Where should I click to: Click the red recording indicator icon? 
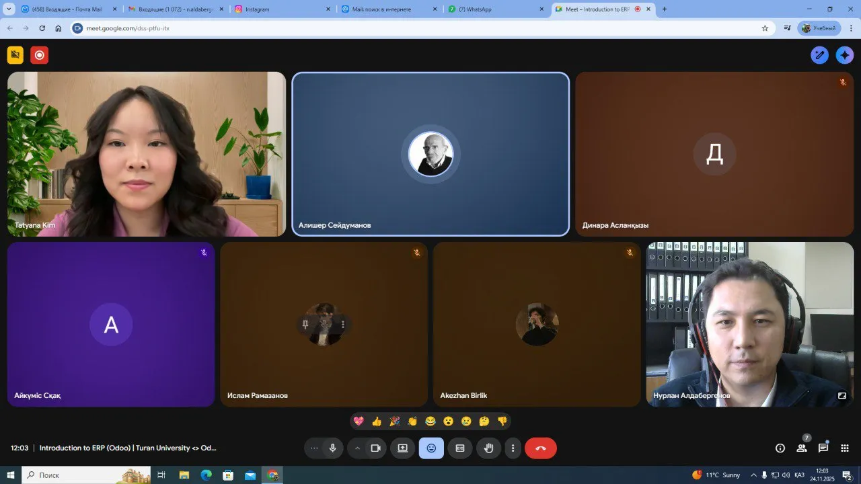point(40,55)
